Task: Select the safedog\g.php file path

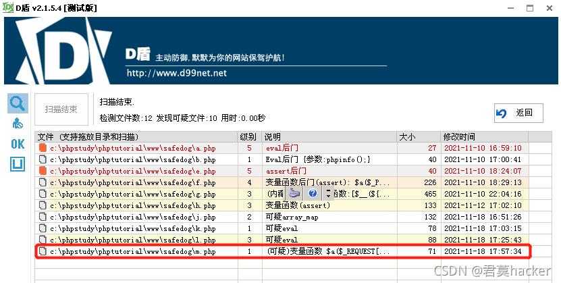Action: click(x=133, y=194)
